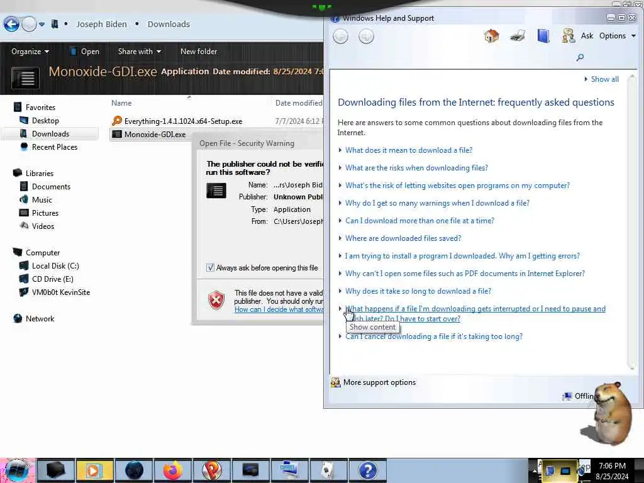Viewport: 644px width, 483px height.
Task: Open Favorites in the navigation pane
Action: 40,107
